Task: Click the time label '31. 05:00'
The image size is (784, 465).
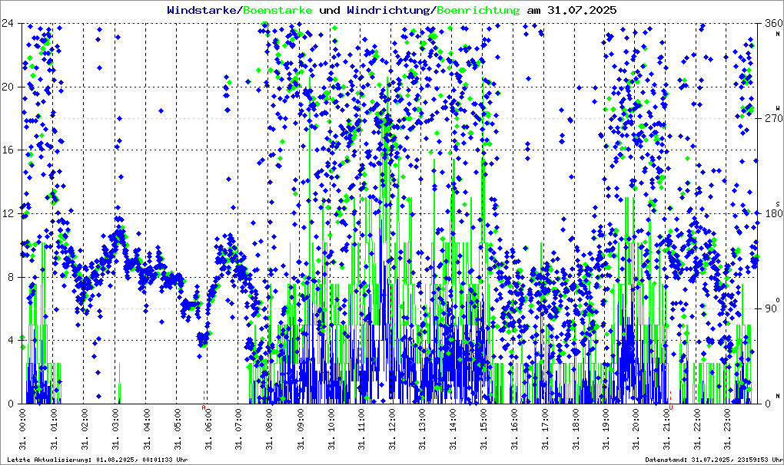Action: [177, 429]
